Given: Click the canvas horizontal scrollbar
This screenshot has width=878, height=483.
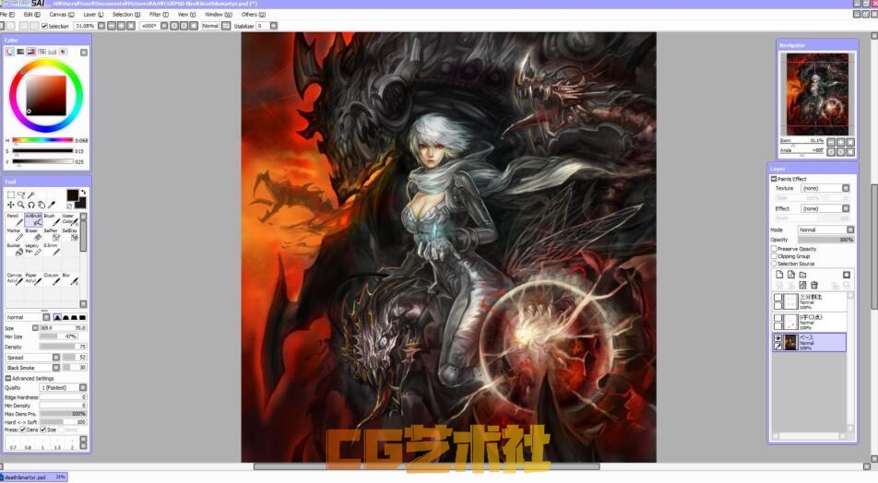Looking at the screenshot, I should (x=426, y=466).
